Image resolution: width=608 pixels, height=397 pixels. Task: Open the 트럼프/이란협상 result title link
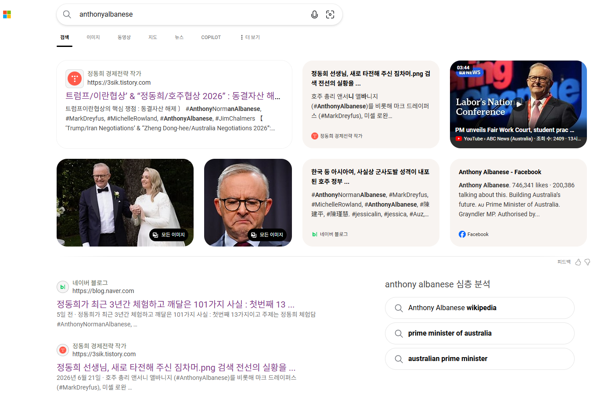[x=173, y=96]
